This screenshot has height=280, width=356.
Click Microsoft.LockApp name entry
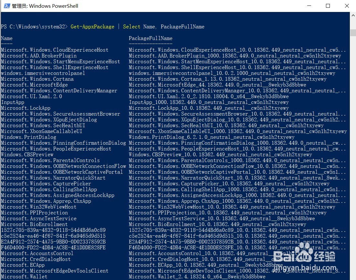click(x=26, y=108)
